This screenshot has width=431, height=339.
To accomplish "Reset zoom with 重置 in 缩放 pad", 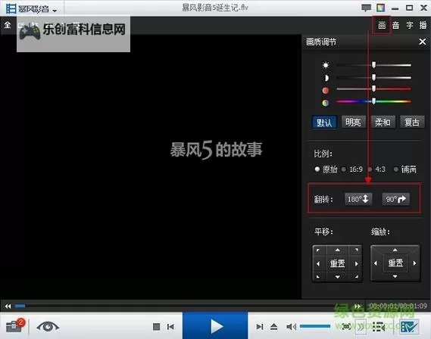I will click(395, 263).
